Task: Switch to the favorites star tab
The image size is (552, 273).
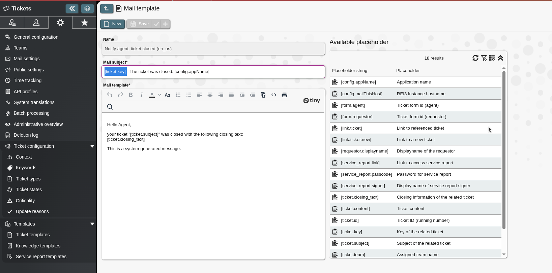Action: (84, 23)
